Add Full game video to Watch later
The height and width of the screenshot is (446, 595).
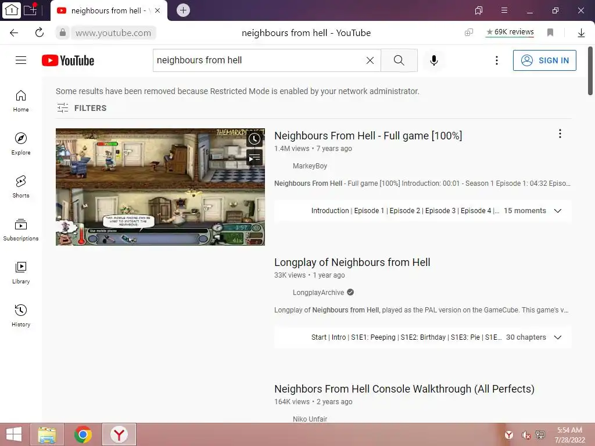(255, 139)
